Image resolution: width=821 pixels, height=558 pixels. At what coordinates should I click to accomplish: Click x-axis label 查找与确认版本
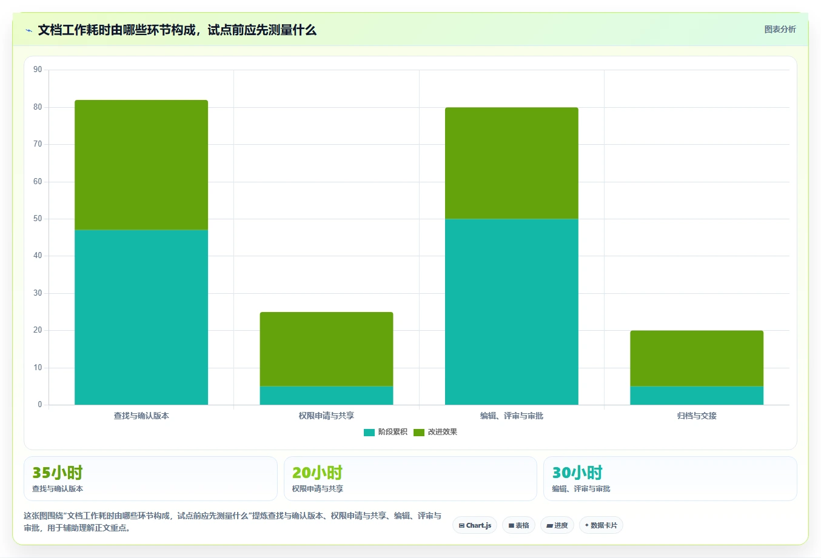click(x=141, y=416)
